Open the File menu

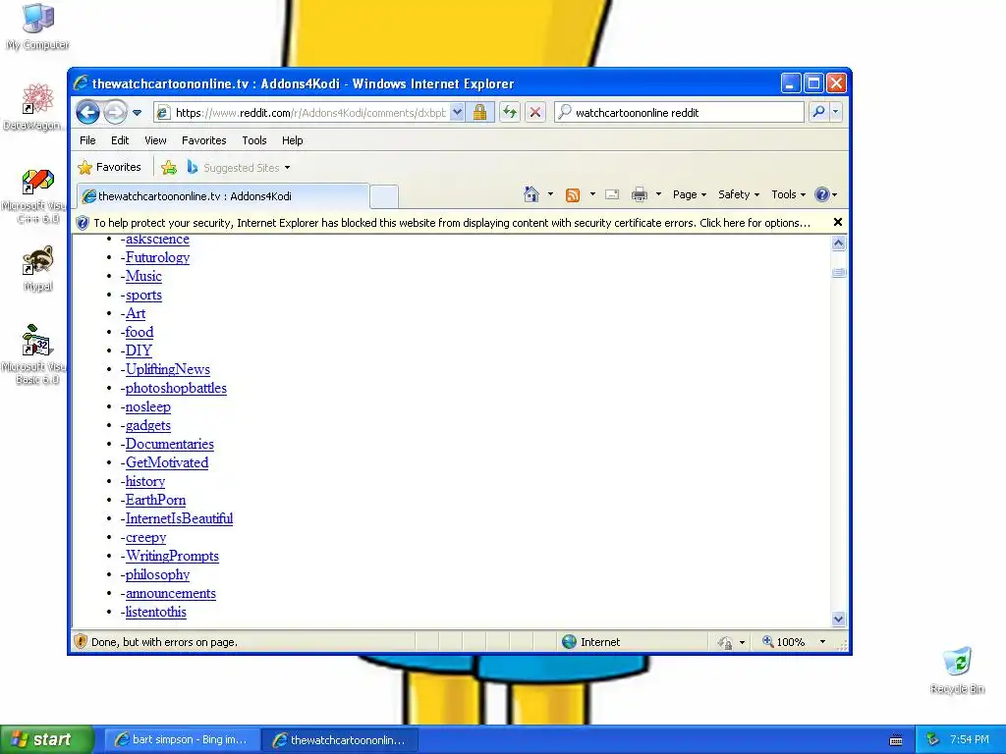coord(87,140)
